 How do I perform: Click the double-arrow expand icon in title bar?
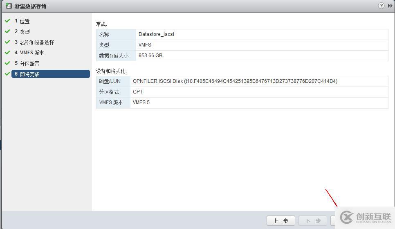(x=390, y=6)
